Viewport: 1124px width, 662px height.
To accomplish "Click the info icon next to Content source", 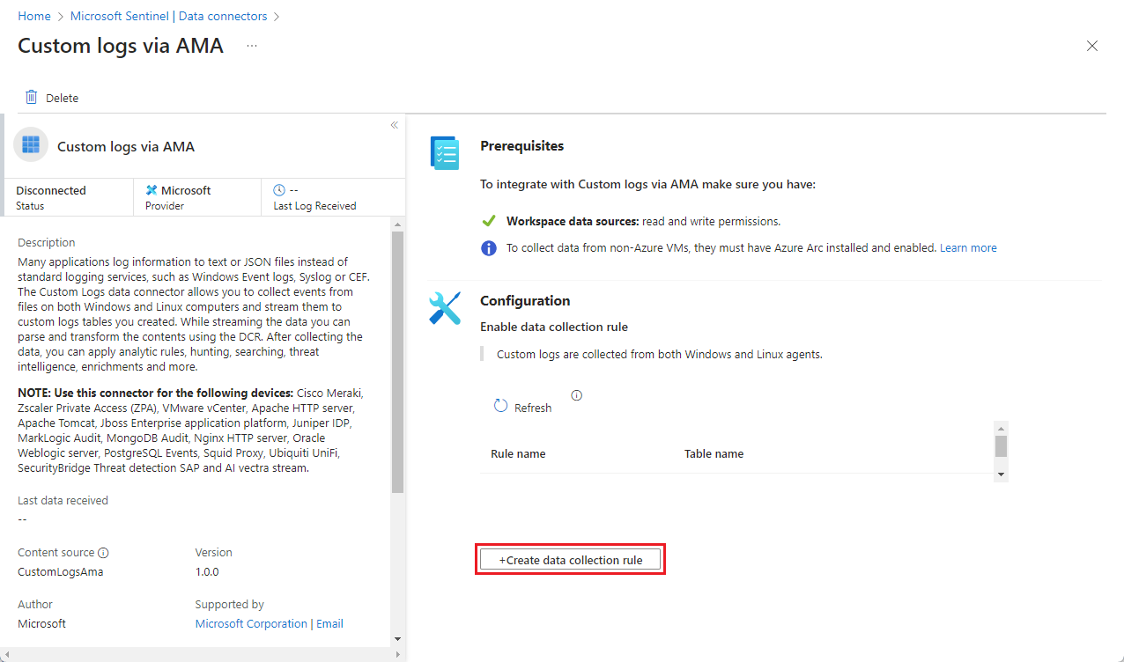I will pyautogui.click(x=103, y=552).
